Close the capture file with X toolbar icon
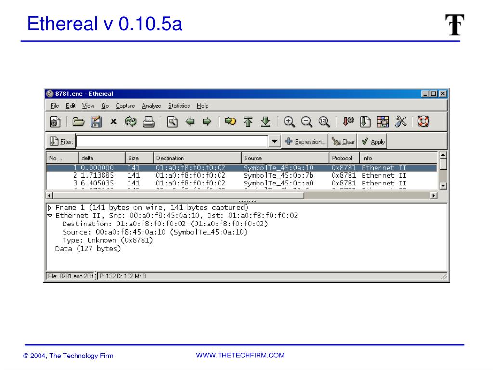The image size is (493, 370). 113,121
